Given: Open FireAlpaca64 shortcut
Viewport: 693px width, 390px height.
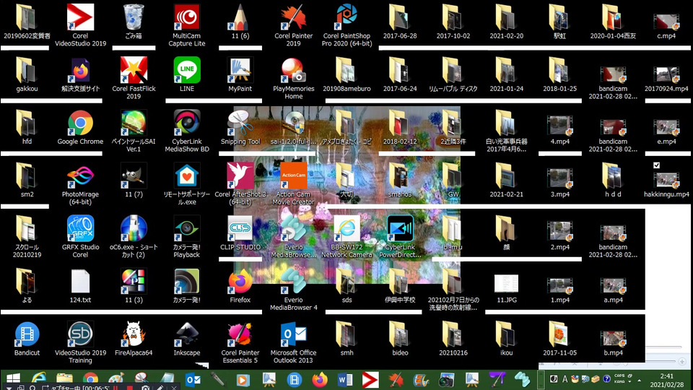Looking at the screenshot, I should coord(134,338).
